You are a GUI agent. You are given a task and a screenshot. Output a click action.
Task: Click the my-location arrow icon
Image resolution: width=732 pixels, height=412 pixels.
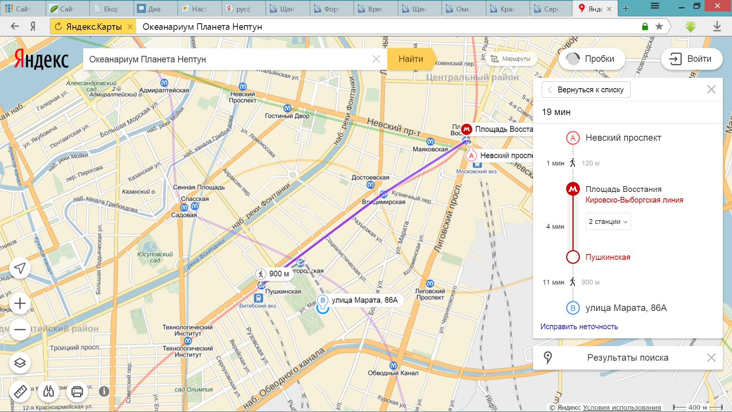pos(20,268)
